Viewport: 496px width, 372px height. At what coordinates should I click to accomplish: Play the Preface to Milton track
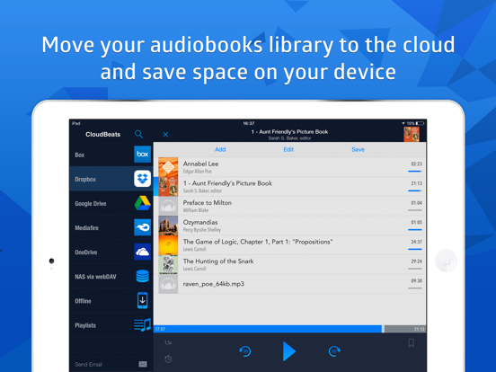(x=289, y=206)
